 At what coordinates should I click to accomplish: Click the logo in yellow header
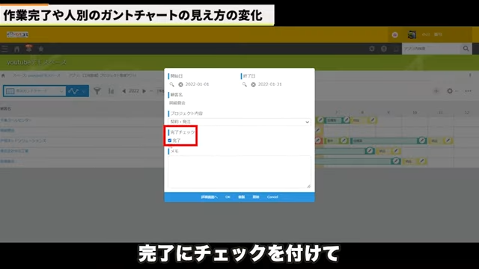tap(17, 34)
